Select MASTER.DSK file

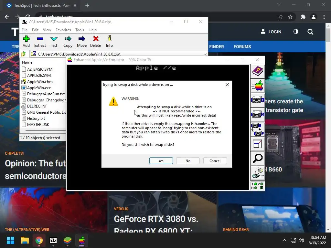pos(38,124)
